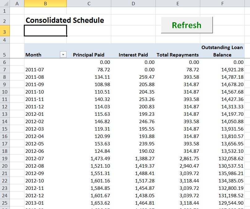
Task: Select column D header
Action: click(133, 3)
